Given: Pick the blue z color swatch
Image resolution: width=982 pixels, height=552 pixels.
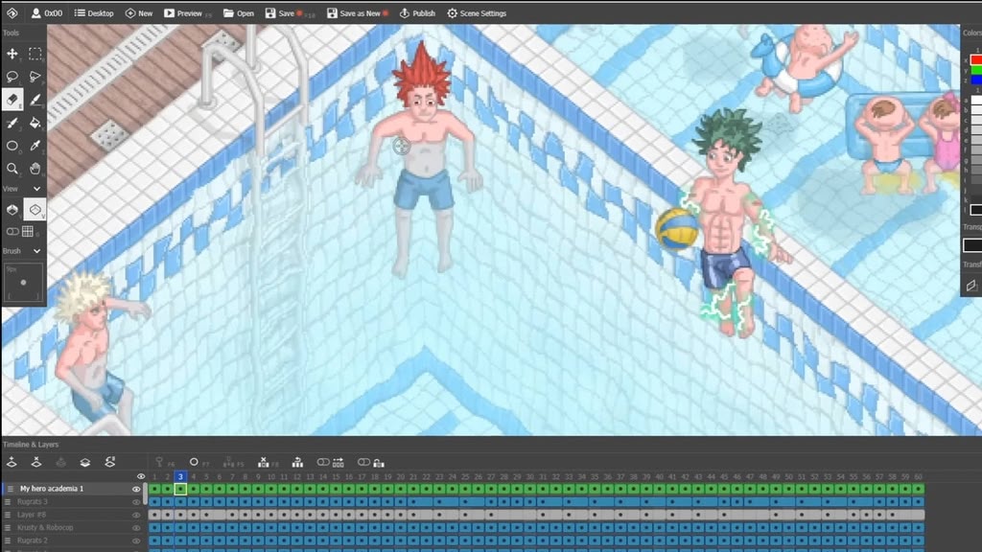Looking at the screenshot, I should 975,80.
